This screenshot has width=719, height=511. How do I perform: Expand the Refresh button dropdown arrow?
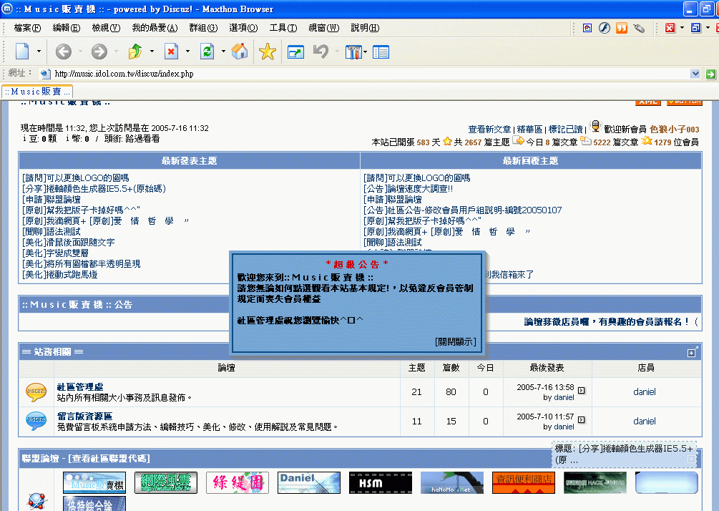tap(223, 52)
